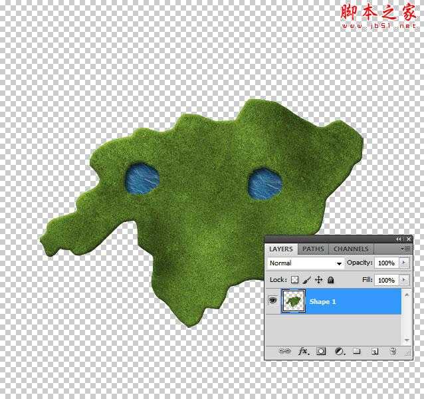Toggle lock all padlock icon
Screen dimensions: 424x399
pos(330,281)
